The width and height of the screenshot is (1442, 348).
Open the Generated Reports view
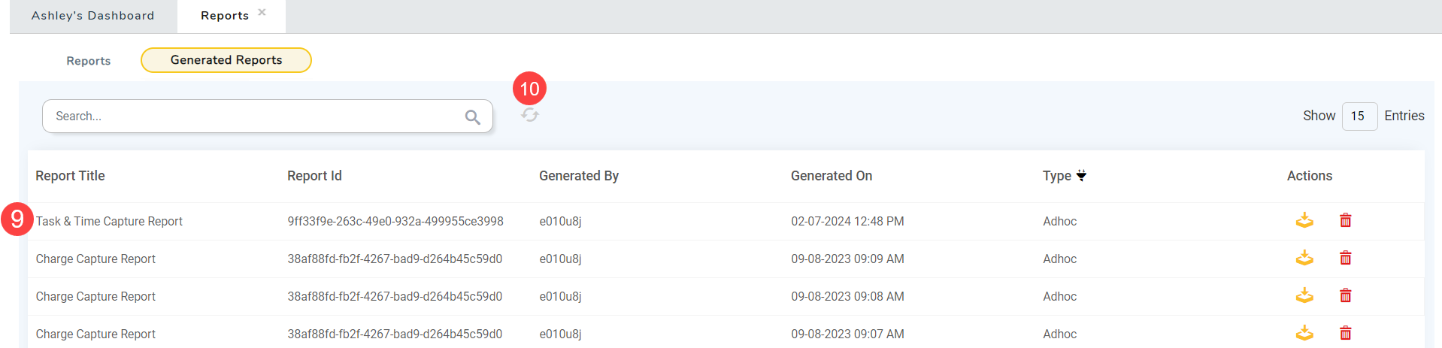226,60
